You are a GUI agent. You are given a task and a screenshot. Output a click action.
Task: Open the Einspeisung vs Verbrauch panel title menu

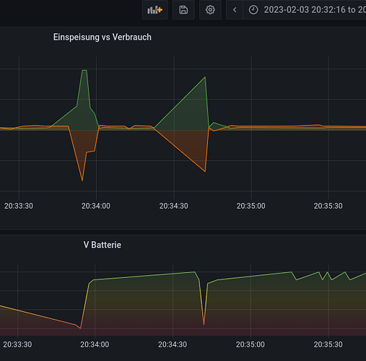pos(103,38)
